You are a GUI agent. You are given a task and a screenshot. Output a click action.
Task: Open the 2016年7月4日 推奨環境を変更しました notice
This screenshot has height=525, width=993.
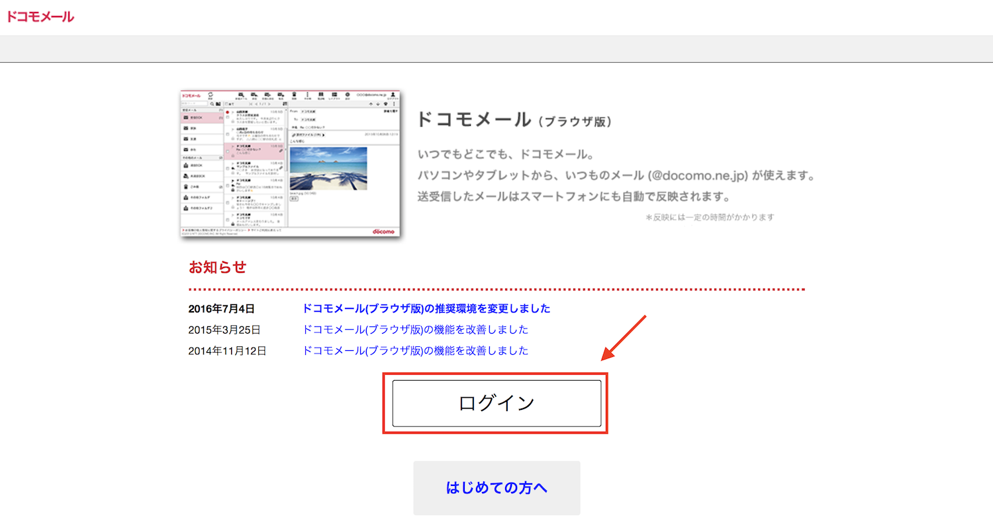[426, 309]
